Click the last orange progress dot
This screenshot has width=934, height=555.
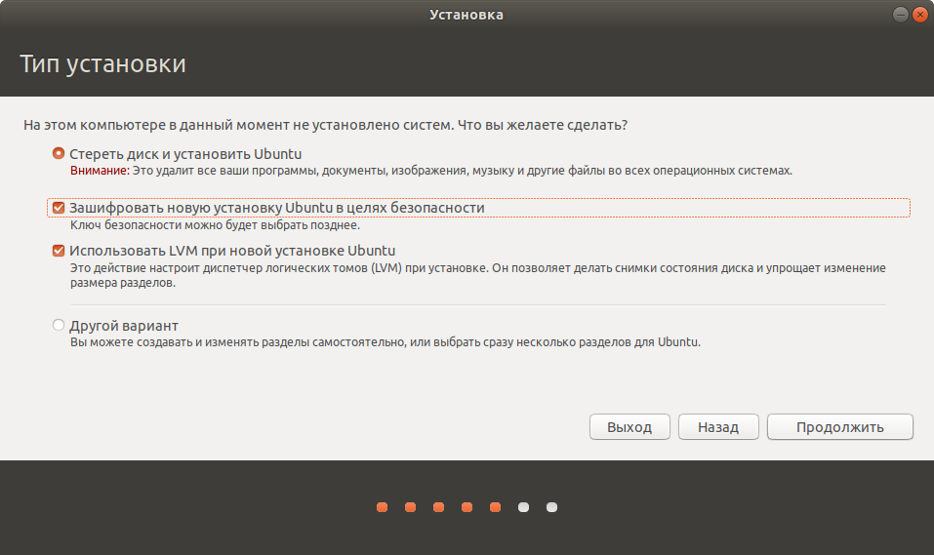click(496, 507)
